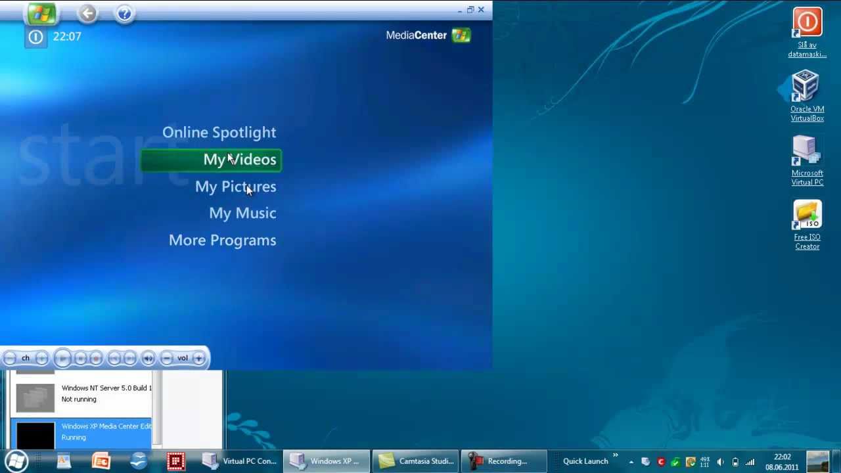Image resolution: width=841 pixels, height=473 pixels.
Task: Restore the Media Center window
Action: tap(470, 9)
